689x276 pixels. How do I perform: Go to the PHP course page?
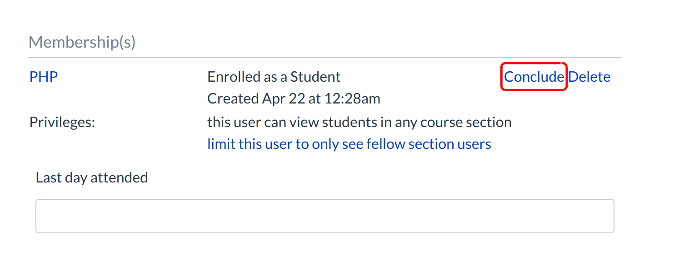[x=44, y=77]
